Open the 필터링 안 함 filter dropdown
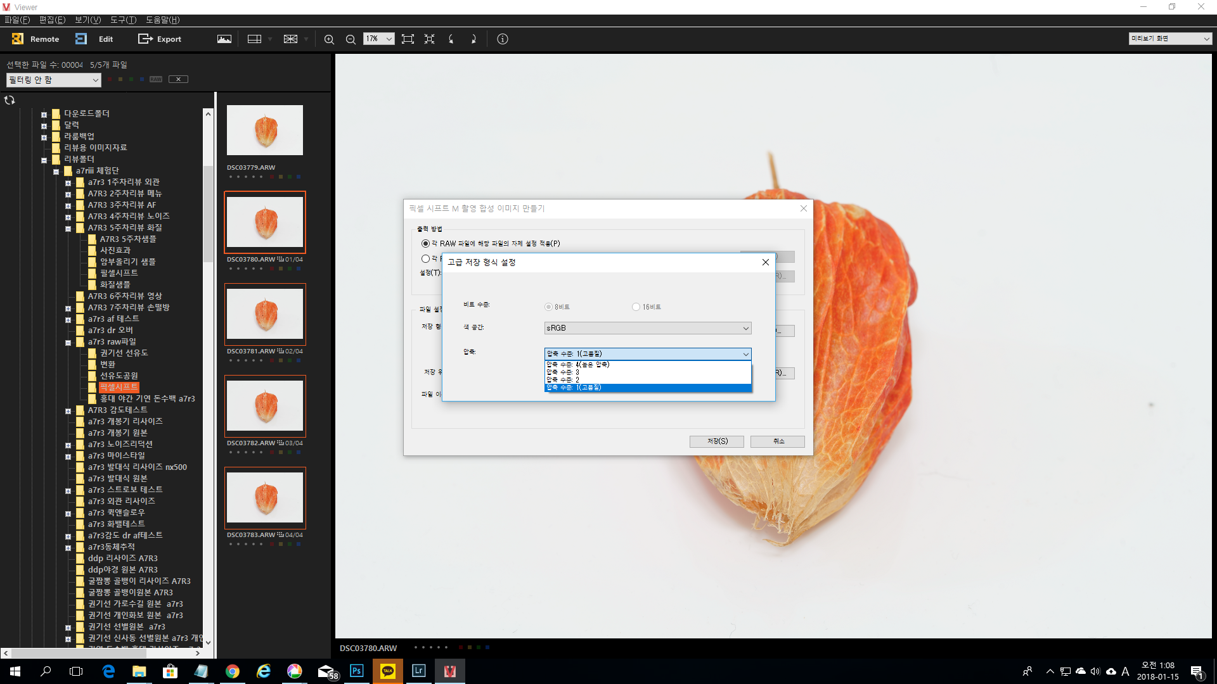The image size is (1217, 684). (54, 80)
